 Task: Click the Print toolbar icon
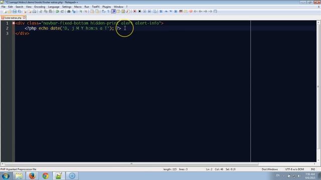coord(35,11)
